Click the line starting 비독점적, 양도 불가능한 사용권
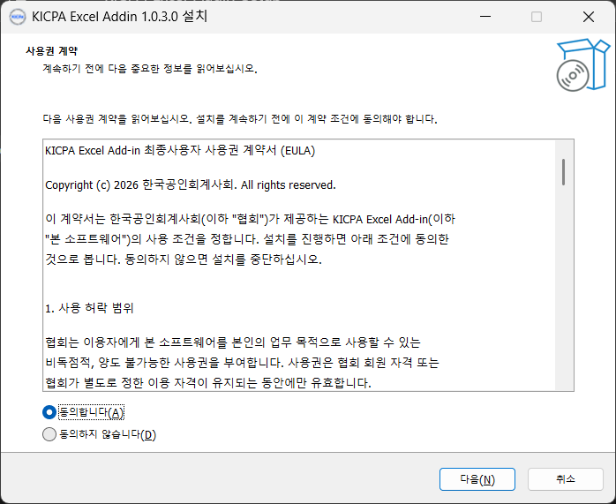 pos(242,362)
